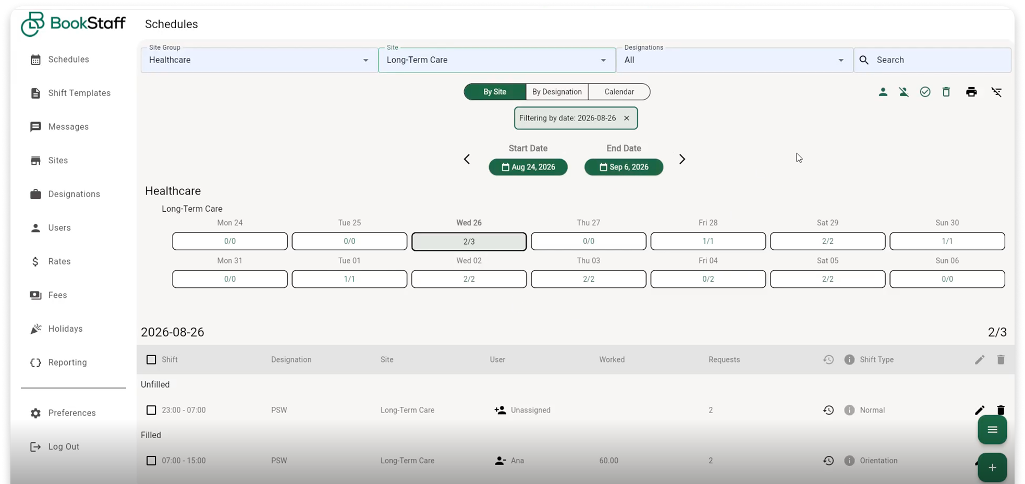Select the Tue 01 day cell
The height and width of the screenshot is (484, 1025).
(349, 279)
